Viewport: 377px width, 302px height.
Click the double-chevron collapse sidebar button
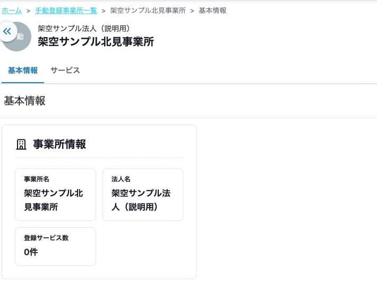point(7,31)
